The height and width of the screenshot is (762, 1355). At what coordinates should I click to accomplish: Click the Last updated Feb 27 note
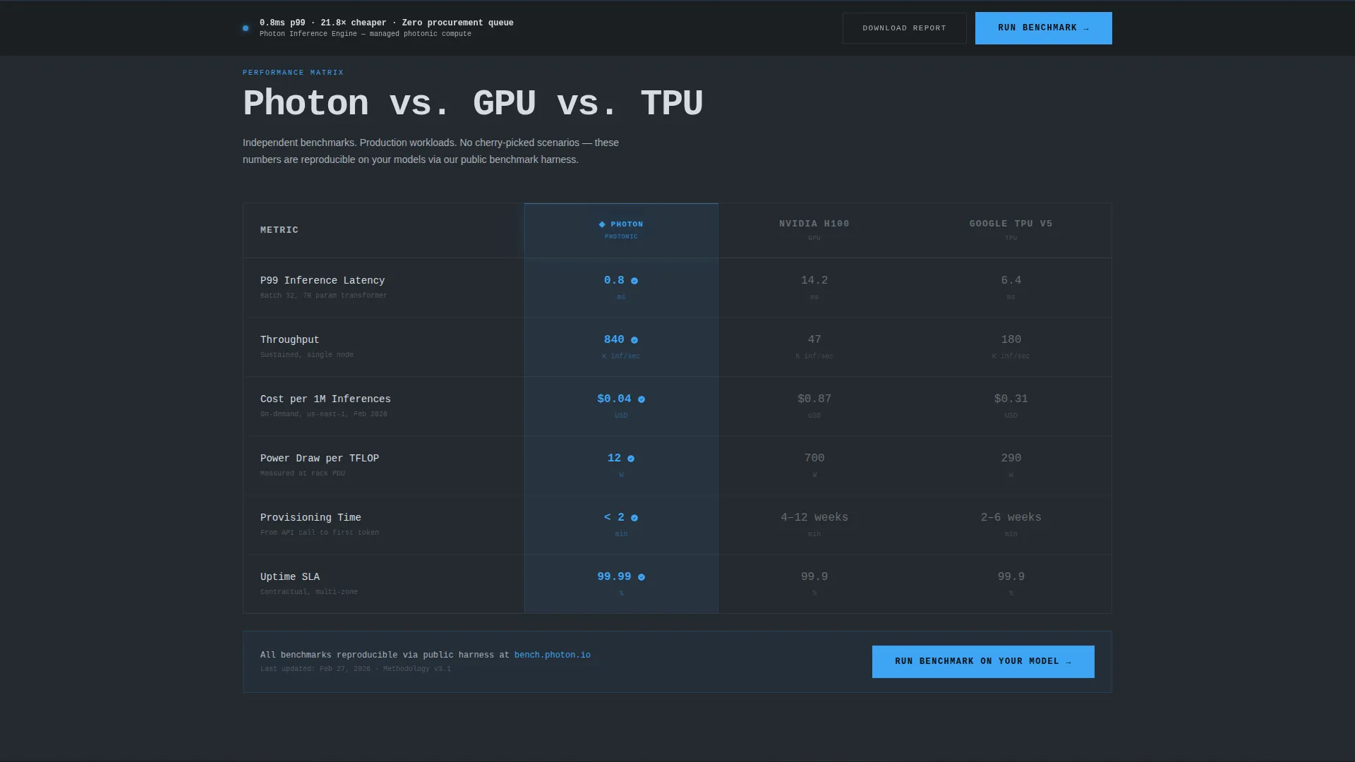click(x=355, y=669)
